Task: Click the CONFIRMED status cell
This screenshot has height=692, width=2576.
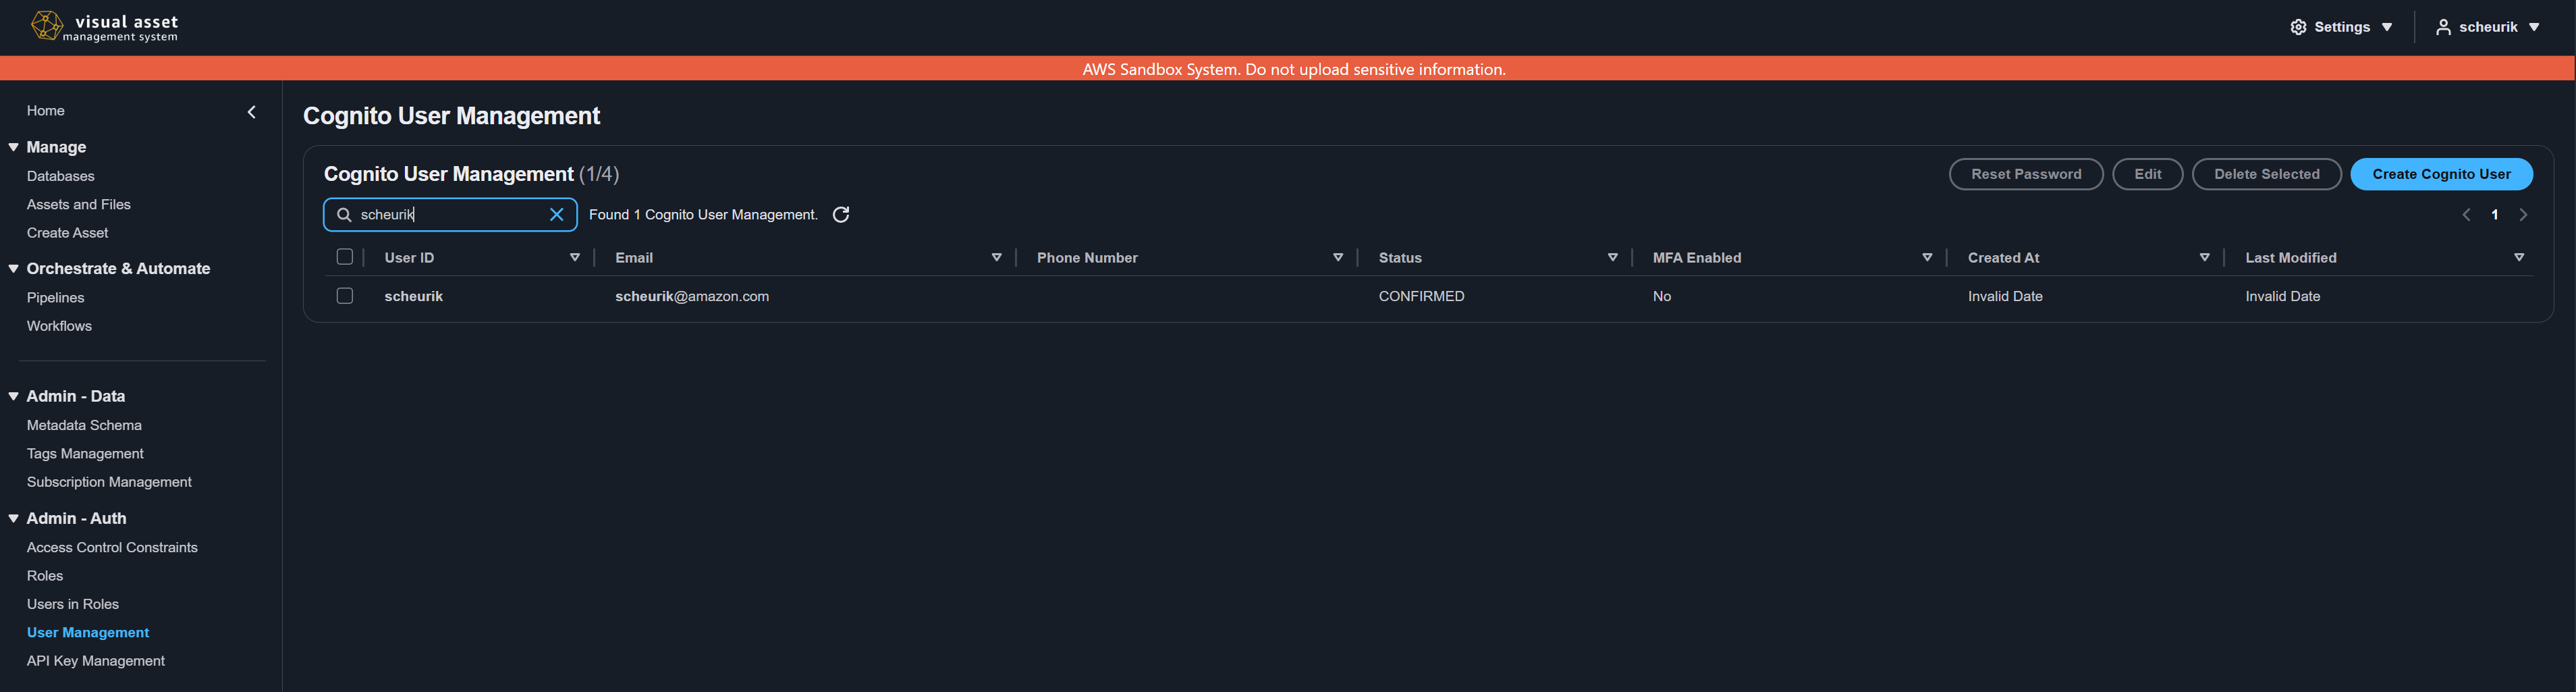Action: (1421, 297)
